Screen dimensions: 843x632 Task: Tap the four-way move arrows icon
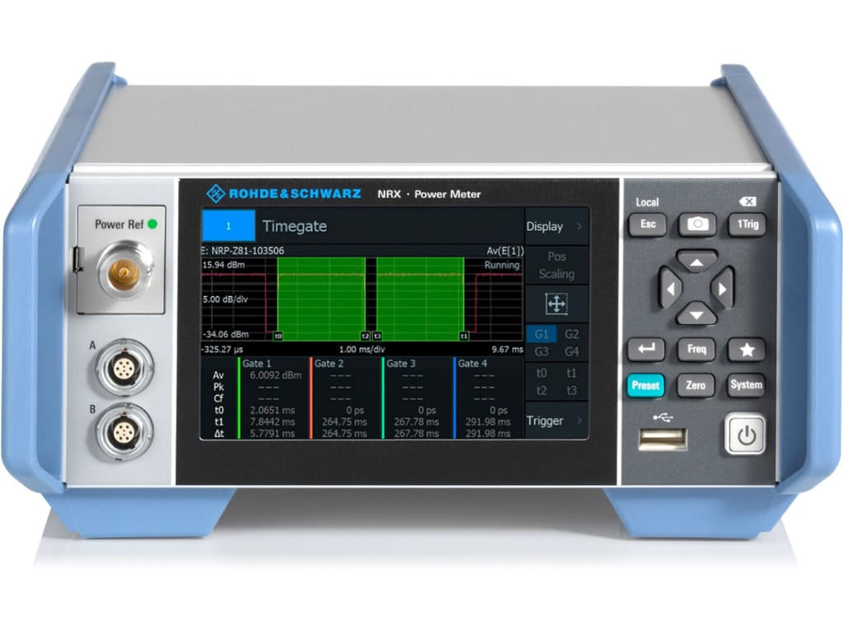point(557,304)
